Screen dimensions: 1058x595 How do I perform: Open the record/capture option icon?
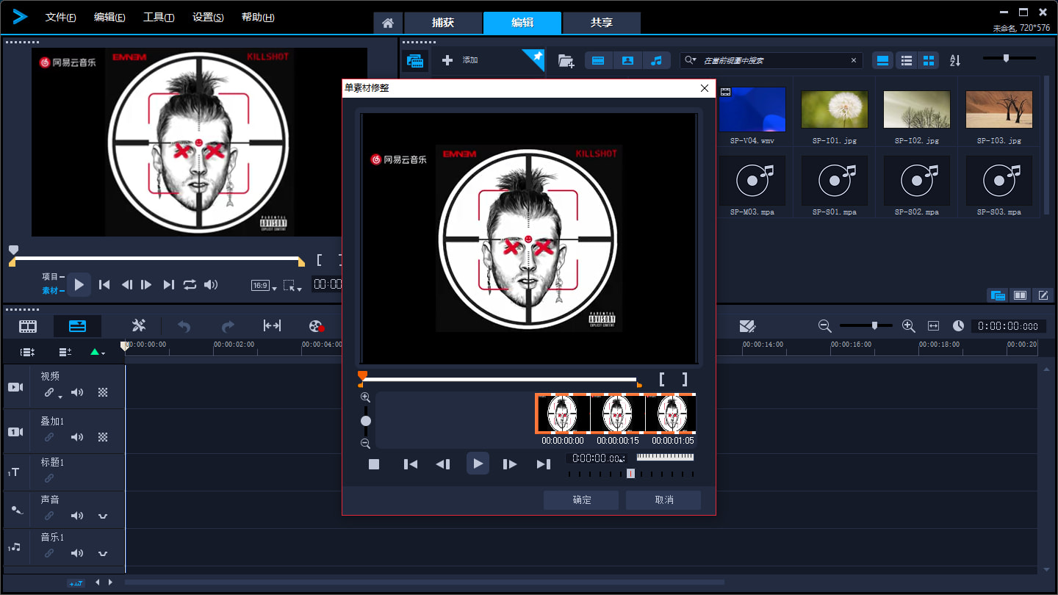[316, 326]
